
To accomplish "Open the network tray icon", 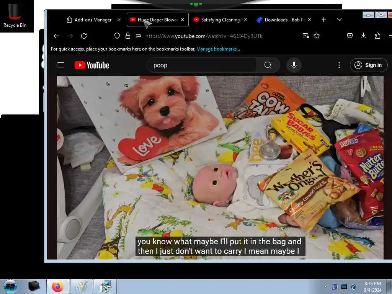I will click(344, 287).
